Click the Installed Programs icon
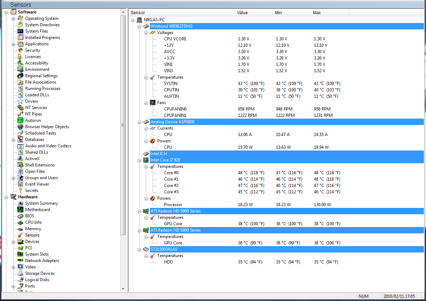The image size is (426, 301). 21,38
